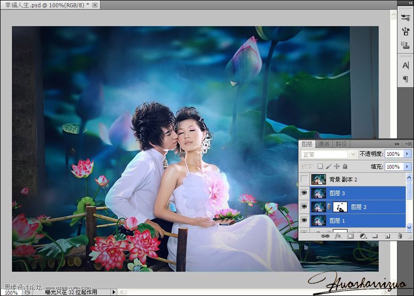The height and width of the screenshot is (296, 414).
Task: Open the 填充 fill slider arrow
Action: 407,167
